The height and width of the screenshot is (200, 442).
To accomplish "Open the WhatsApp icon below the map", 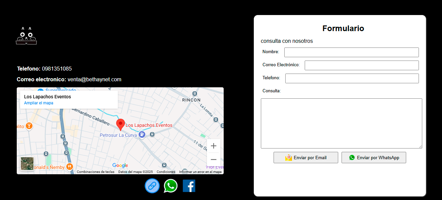I will tap(170, 186).
